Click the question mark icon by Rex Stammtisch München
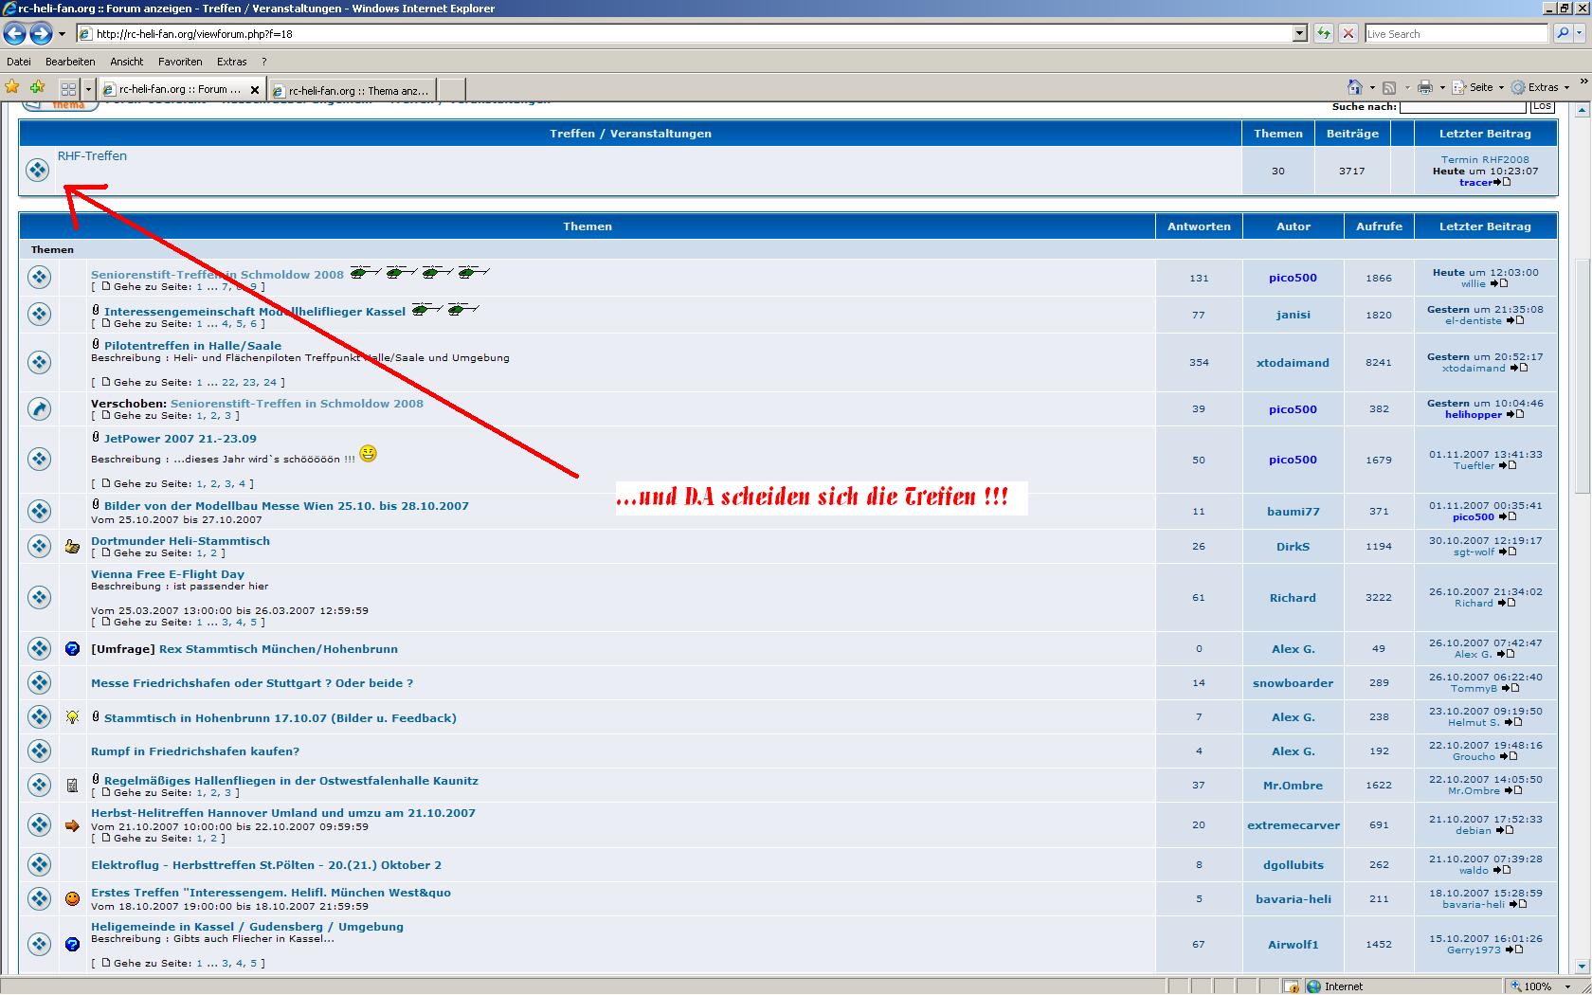 [x=72, y=649]
